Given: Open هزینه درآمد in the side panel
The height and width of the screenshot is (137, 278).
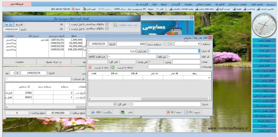Looking at the screenshot, I should click(x=264, y=60).
